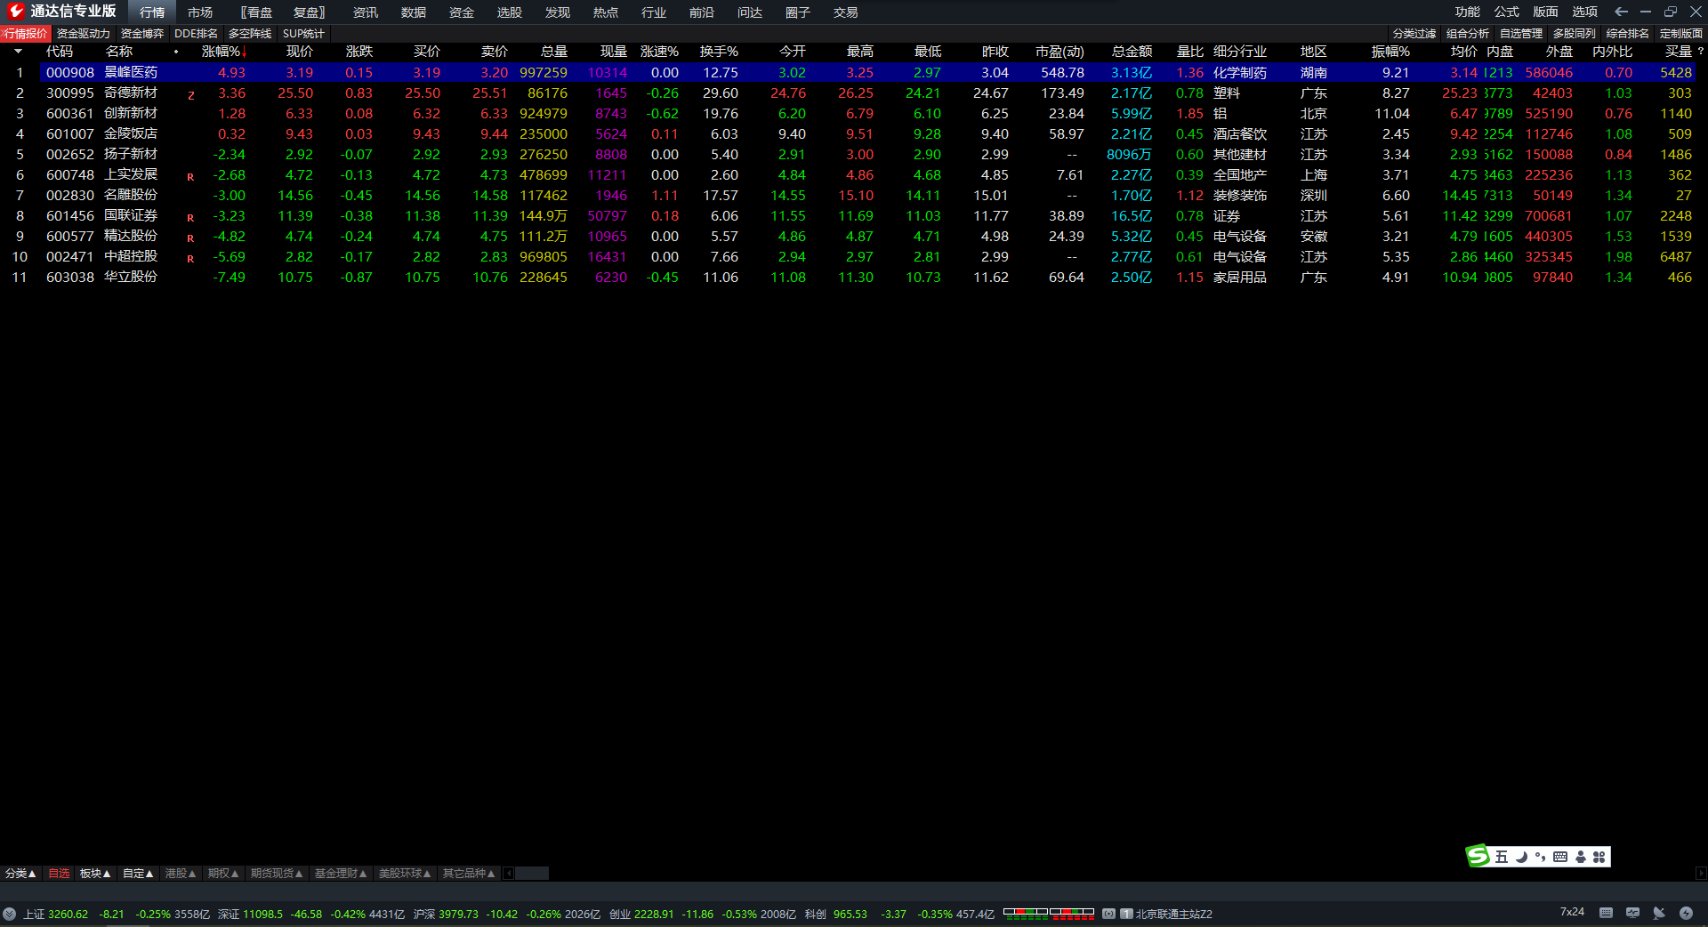Click the 分类过滤 button

coord(1414,34)
